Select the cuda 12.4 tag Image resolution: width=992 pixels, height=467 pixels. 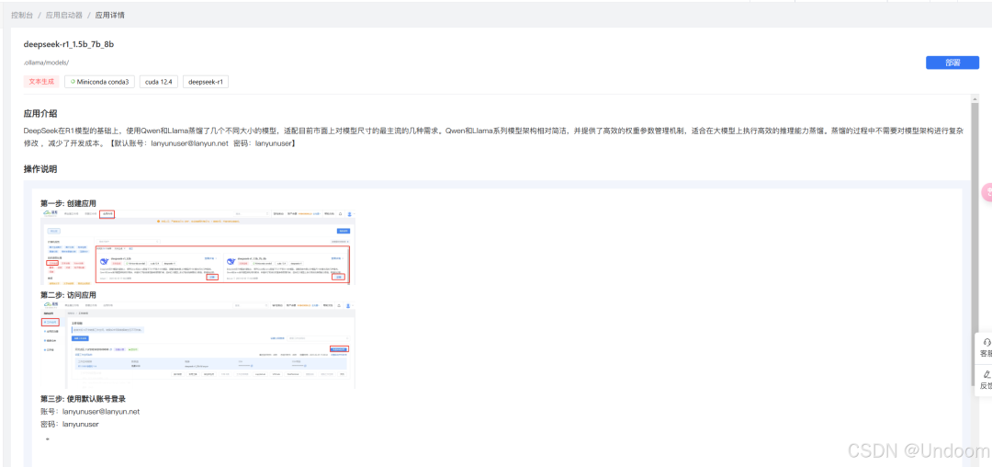[x=158, y=82]
